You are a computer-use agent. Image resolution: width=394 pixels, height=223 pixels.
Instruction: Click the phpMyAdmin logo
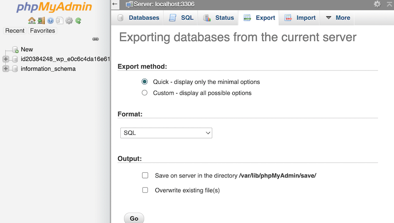click(54, 7)
